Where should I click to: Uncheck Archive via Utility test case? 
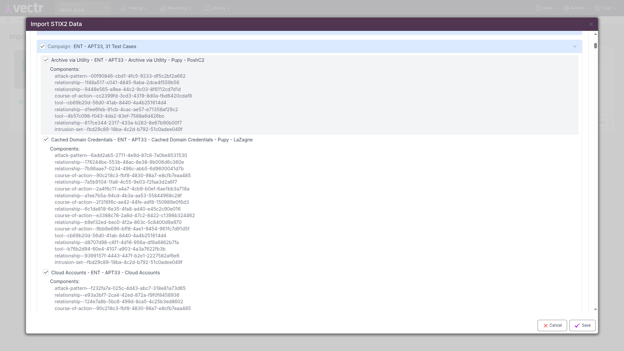click(46, 60)
